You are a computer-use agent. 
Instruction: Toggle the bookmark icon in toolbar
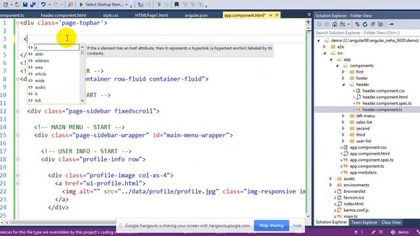tap(177, 5)
